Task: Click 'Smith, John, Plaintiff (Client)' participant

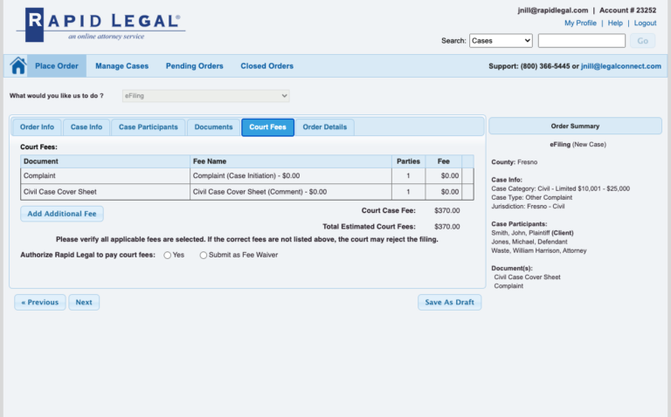Action: click(x=532, y=233)
